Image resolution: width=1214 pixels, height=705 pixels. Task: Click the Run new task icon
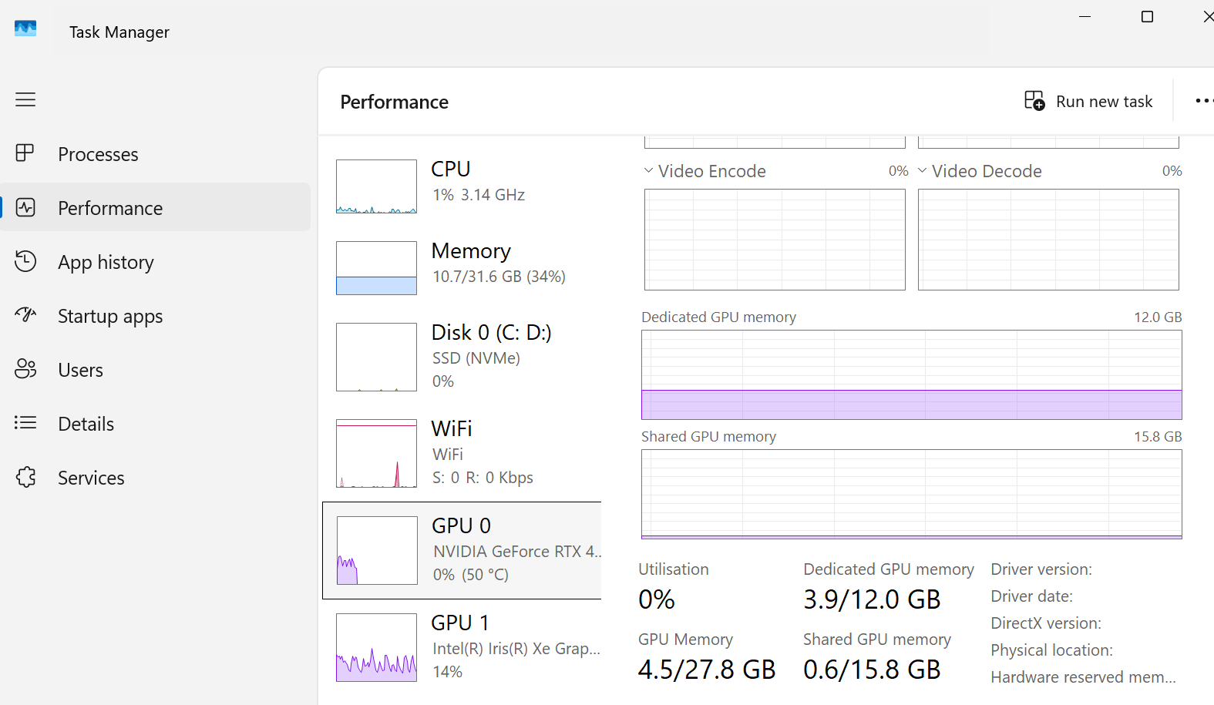1034,101
